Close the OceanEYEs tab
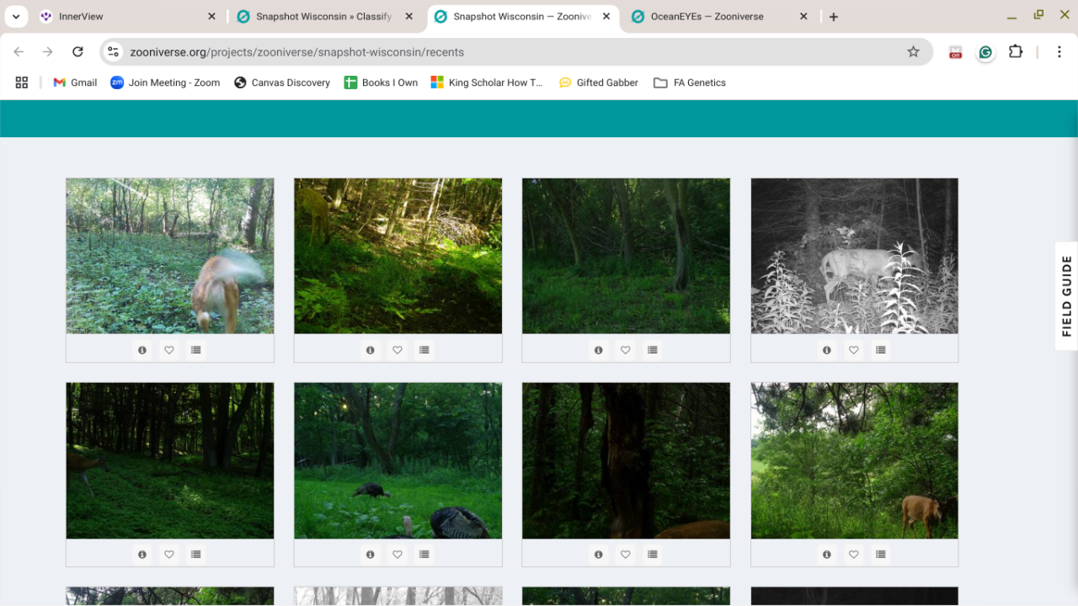This screenshot has width=1078, height=606. (803, 17)
